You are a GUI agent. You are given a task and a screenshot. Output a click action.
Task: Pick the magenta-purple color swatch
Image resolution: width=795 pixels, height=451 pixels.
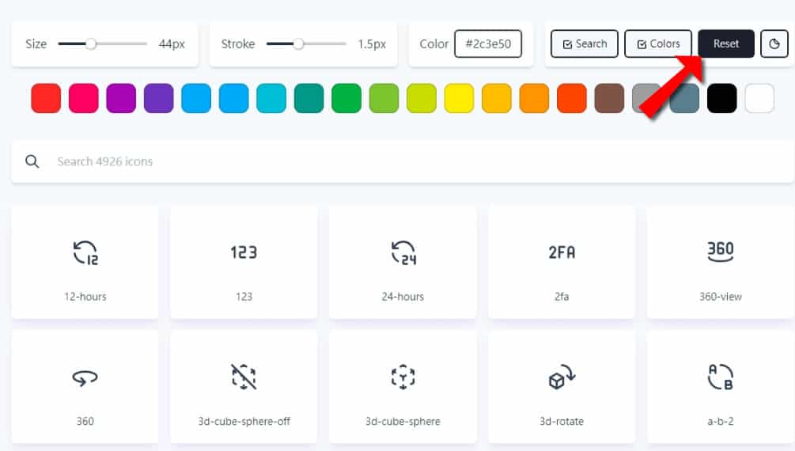click(121, 98)
